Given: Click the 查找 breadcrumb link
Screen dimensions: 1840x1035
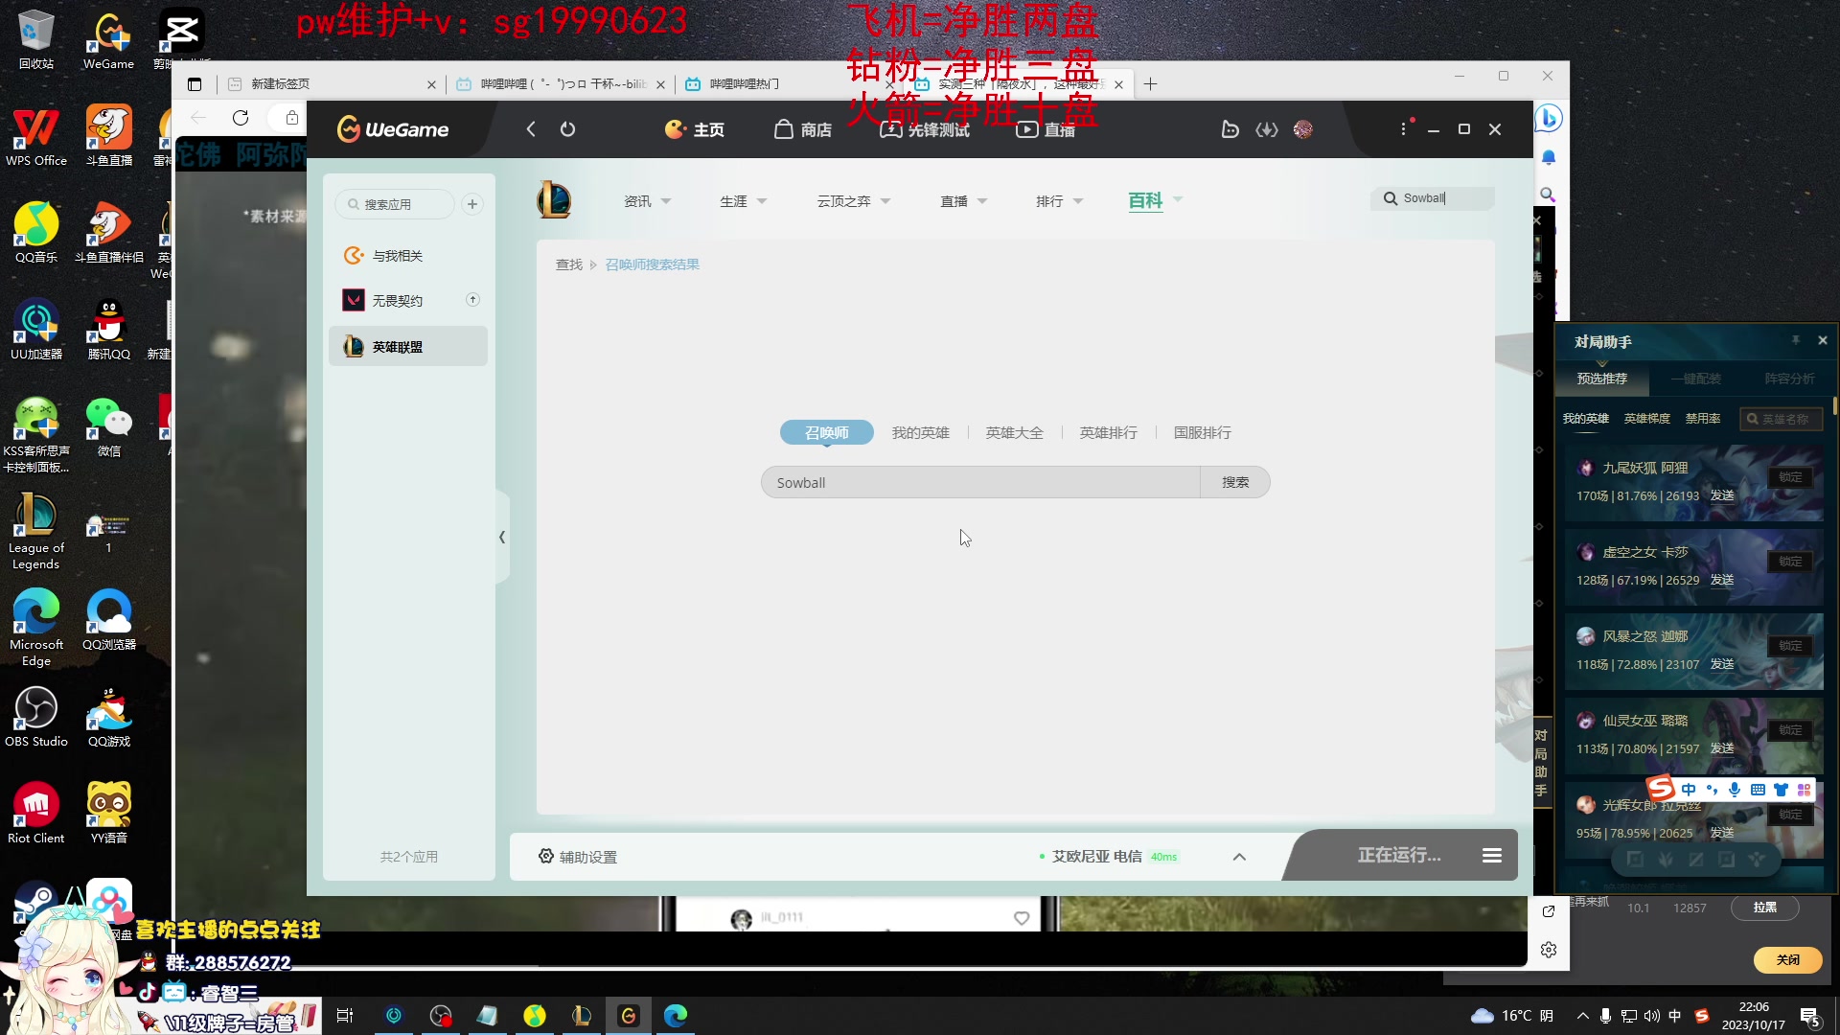Looking at the screenshot, I should click(x=569, y=264).
